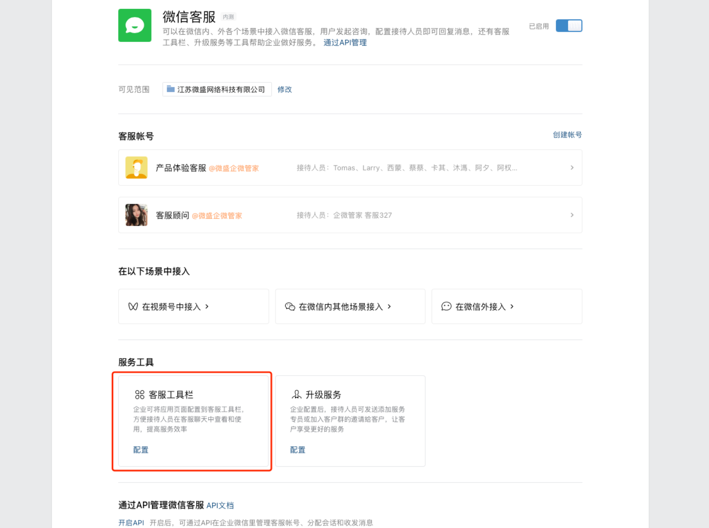
Task: Expand the 产品体验客服 row chevron
Action: point(572,167)
